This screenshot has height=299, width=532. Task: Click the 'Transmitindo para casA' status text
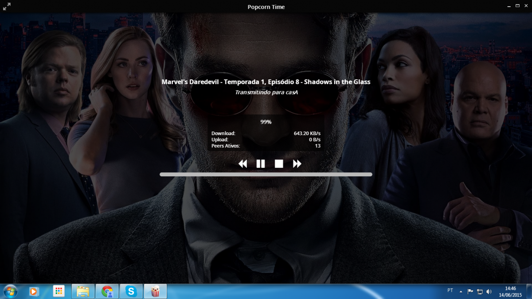[266, 92]
